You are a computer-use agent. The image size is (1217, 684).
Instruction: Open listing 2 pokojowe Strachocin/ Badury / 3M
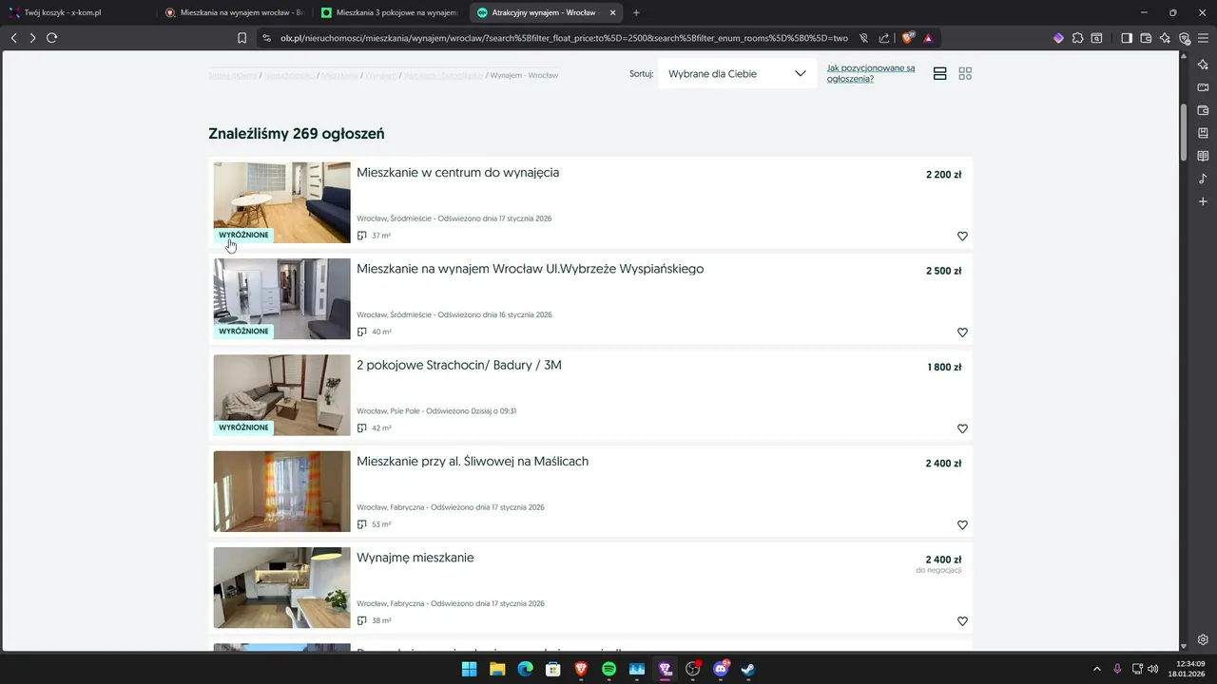(459, 365)
